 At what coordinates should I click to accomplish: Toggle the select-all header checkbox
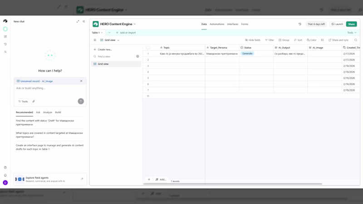(148, 48)
